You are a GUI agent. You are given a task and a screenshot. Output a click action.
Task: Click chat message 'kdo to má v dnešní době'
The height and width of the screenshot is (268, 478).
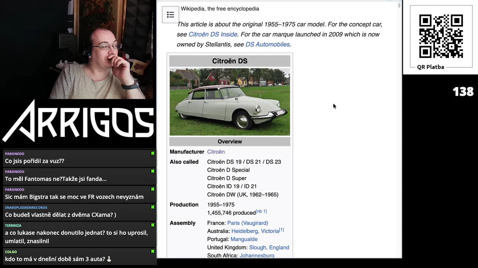58,259
